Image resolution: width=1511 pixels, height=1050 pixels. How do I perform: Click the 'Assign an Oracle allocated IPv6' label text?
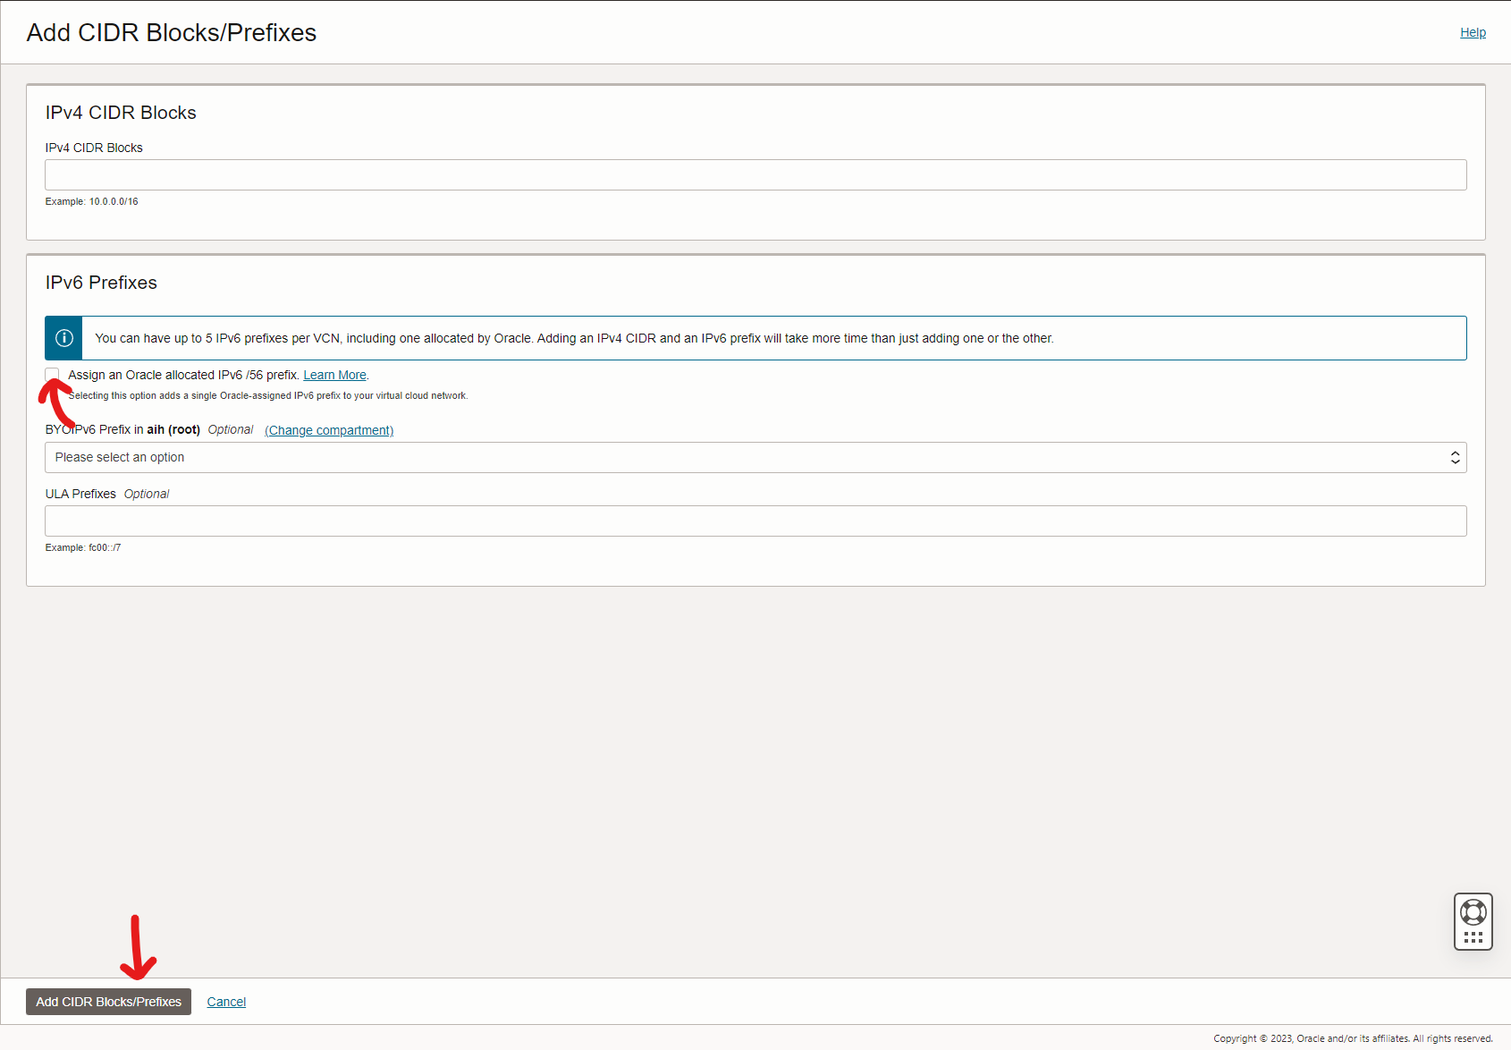(x=183, y=376)
